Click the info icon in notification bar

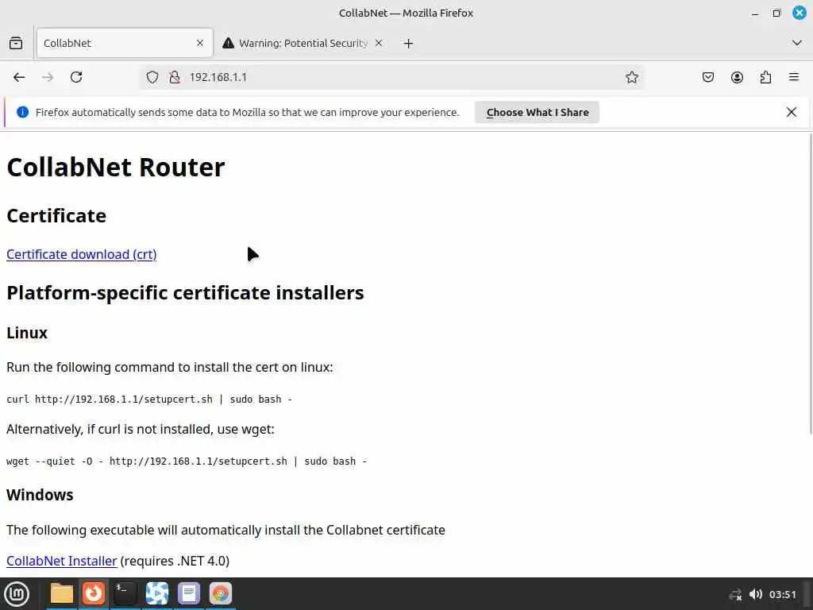[22, 112]
